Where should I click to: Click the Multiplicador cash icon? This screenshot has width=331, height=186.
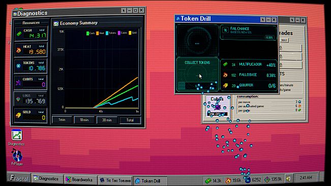(225, 65)
